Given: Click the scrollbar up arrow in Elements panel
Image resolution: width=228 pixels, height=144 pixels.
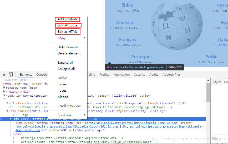Looking at the screenshot, I should [x=208, y=80].
